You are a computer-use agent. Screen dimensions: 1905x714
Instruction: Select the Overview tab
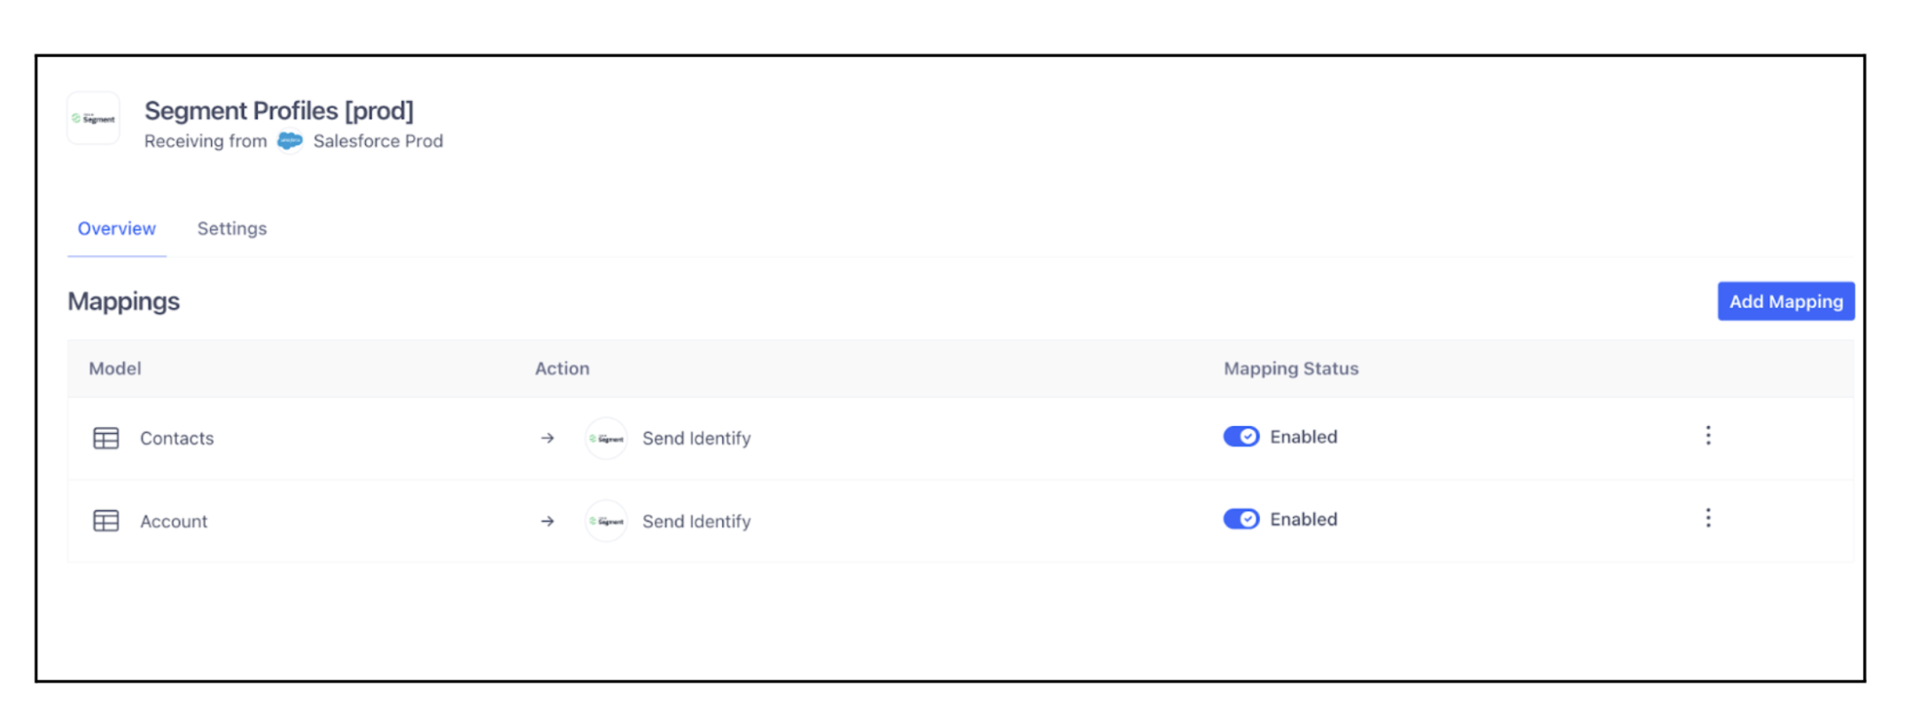click(117, 229)
